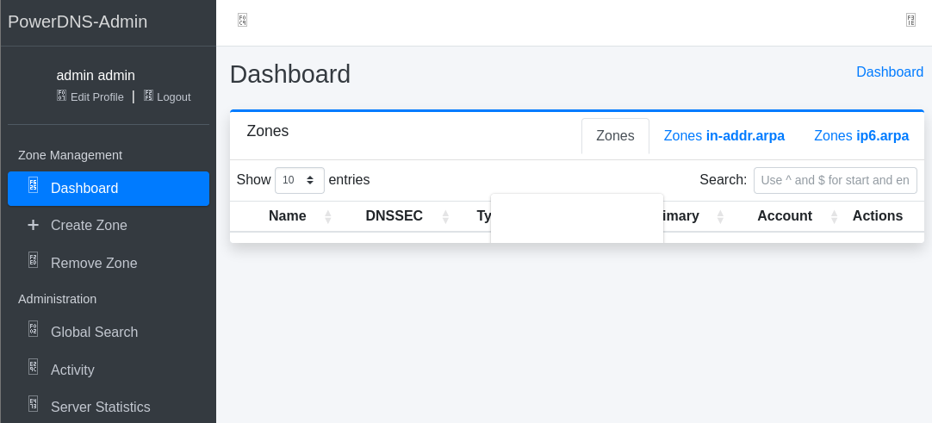This screenshot has width=932, height=423.
Task: Click the sidebar toggle icon in top navbar
Action: [x=243, y=20]
